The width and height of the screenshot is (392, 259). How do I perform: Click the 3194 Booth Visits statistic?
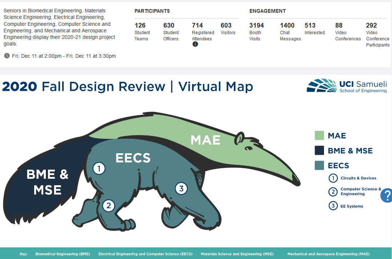point(256,31)
